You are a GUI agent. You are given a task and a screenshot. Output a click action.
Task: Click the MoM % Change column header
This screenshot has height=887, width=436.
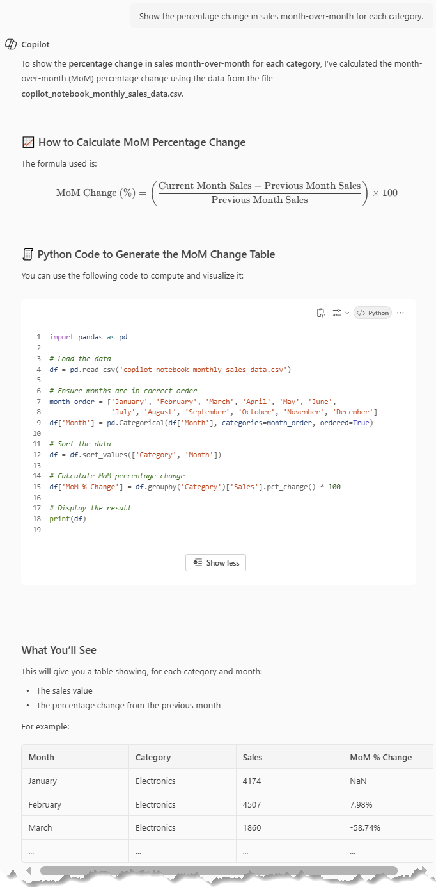click(x=380, y=757)
